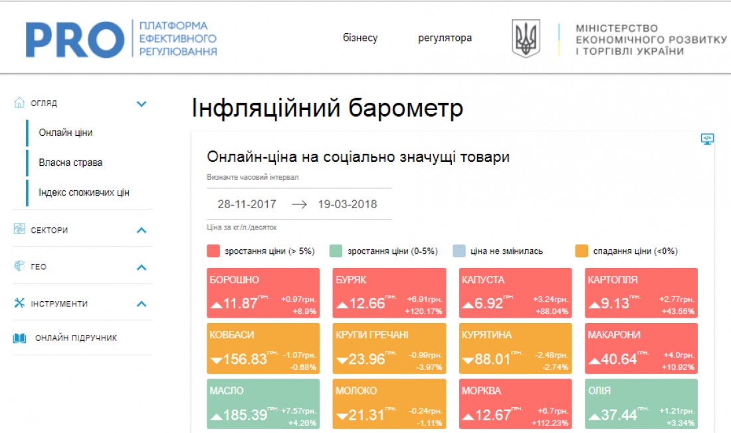Open the регулятора navigation item
Screen dimensions: 731x433
(445, 38)
